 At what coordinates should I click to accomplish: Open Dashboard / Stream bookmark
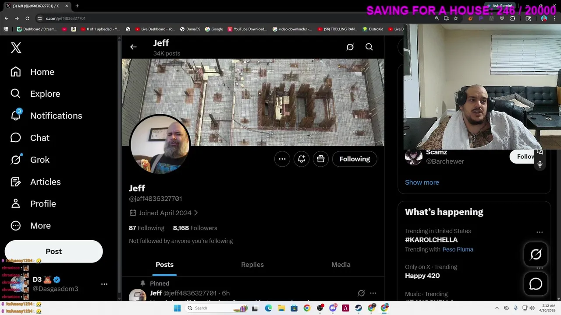(x=37, y=29)
